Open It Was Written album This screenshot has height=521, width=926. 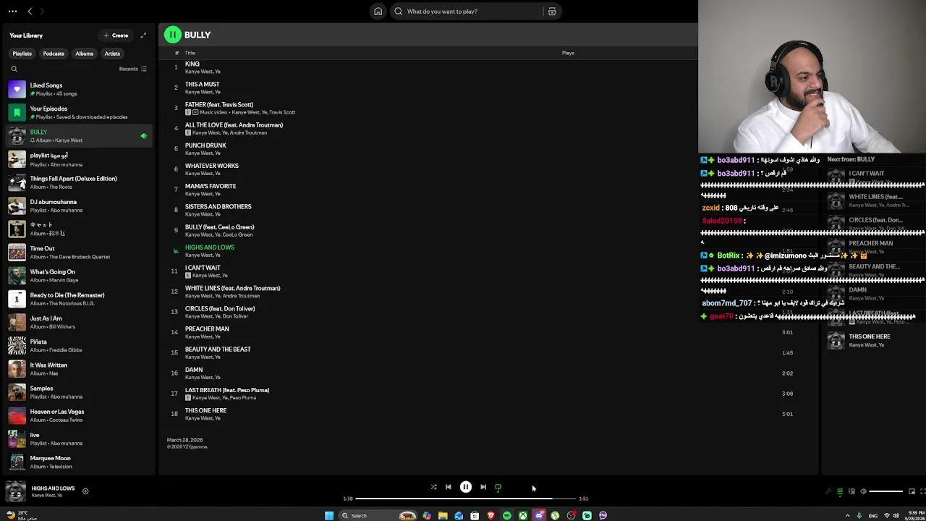[x=79, y=368]
